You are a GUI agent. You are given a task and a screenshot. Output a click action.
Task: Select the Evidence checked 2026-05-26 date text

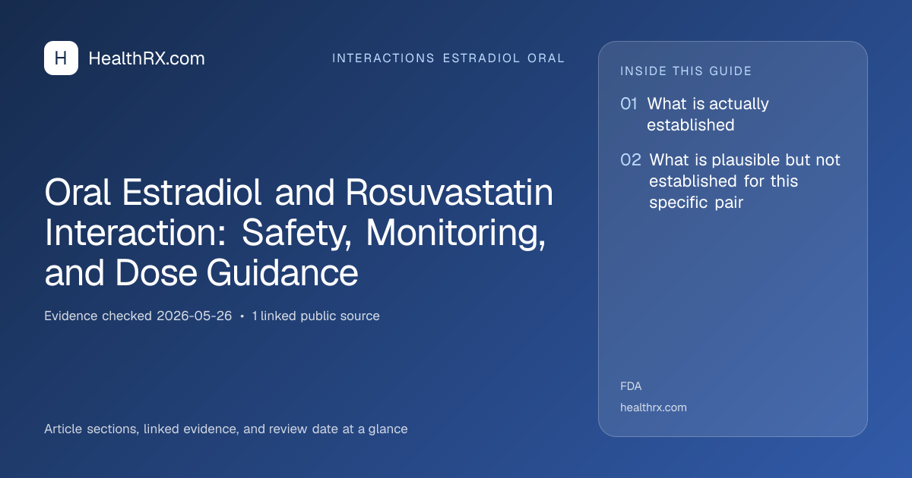pos(138,316)
